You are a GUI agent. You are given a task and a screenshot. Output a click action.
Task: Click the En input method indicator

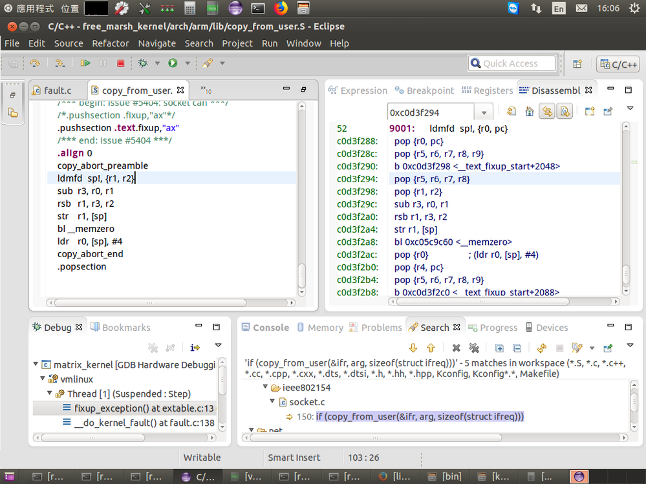tap(559, 8)
